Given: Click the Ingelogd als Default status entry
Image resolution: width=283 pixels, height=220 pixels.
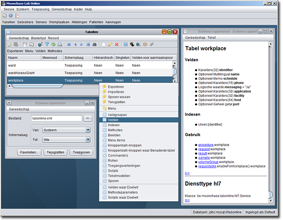Looking at the screenshot, I should [260, 212].
